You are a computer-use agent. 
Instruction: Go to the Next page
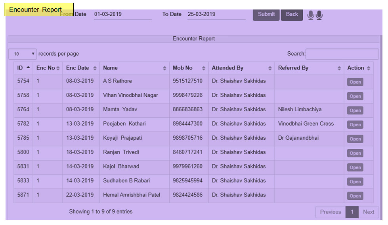(369, 212)
